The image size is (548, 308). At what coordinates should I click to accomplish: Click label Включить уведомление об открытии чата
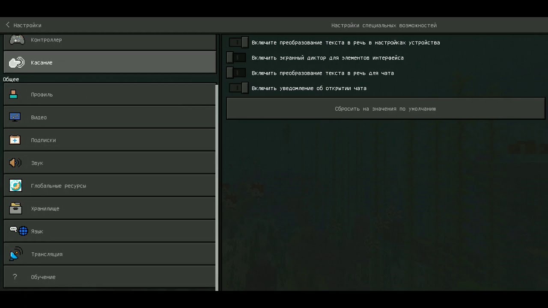point(309,88)
